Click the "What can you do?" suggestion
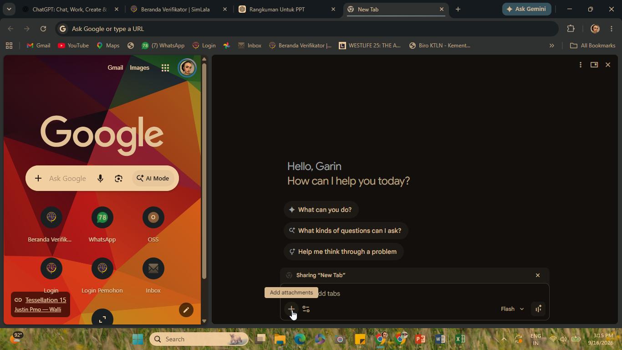This screenshot has width=622, height=350. point(321,210)
